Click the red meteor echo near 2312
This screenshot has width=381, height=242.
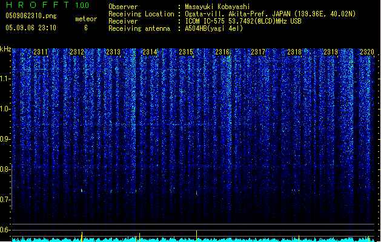click(x=82, y=190)
